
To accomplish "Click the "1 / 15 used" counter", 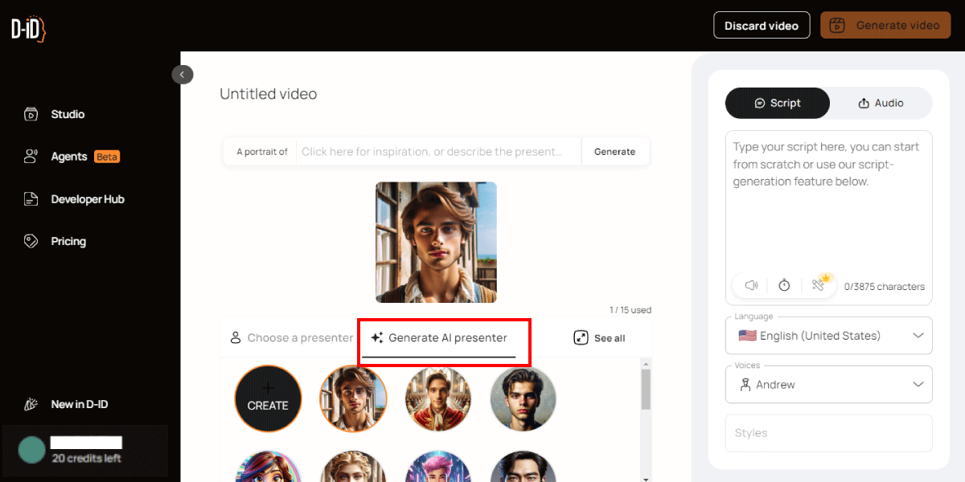I will (x=630, y=309).
